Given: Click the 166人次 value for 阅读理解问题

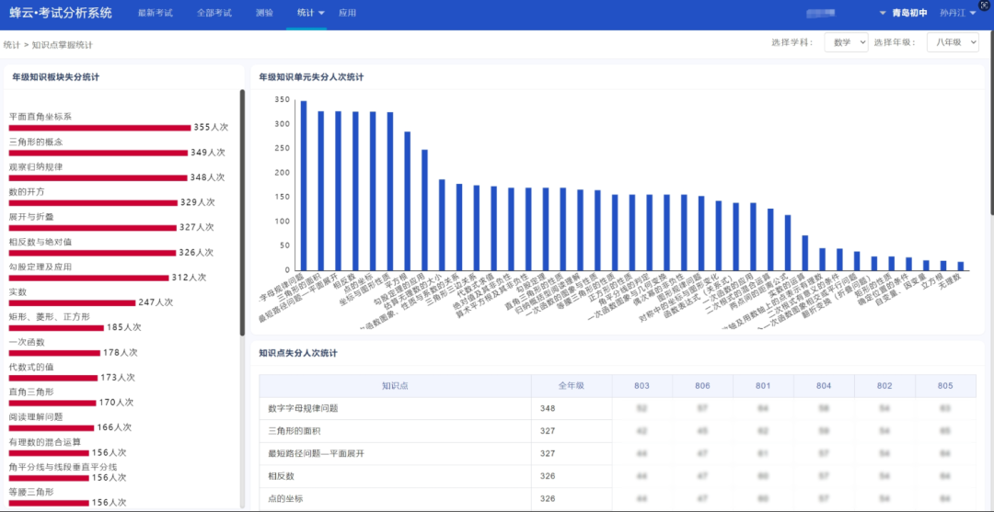Looking at the screenshot, I should pos(114,427).
